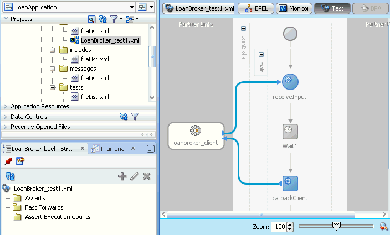Collapse the main sequence scope

pos(261,54)
